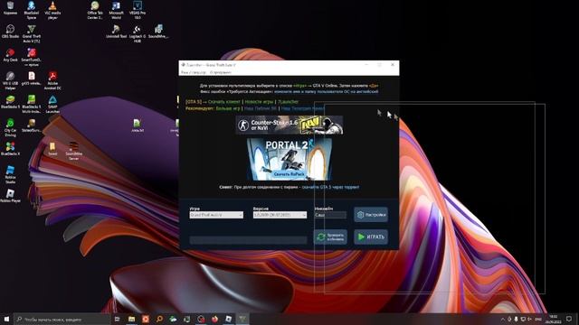This screenshot has width=579, height=325.
Task: Launch Roblox Studio desktop icon
Action: (x=10, y=174)
